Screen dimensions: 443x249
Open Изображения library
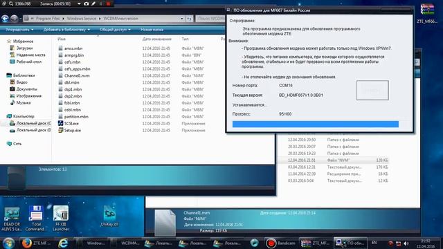[x=28, y=95]
